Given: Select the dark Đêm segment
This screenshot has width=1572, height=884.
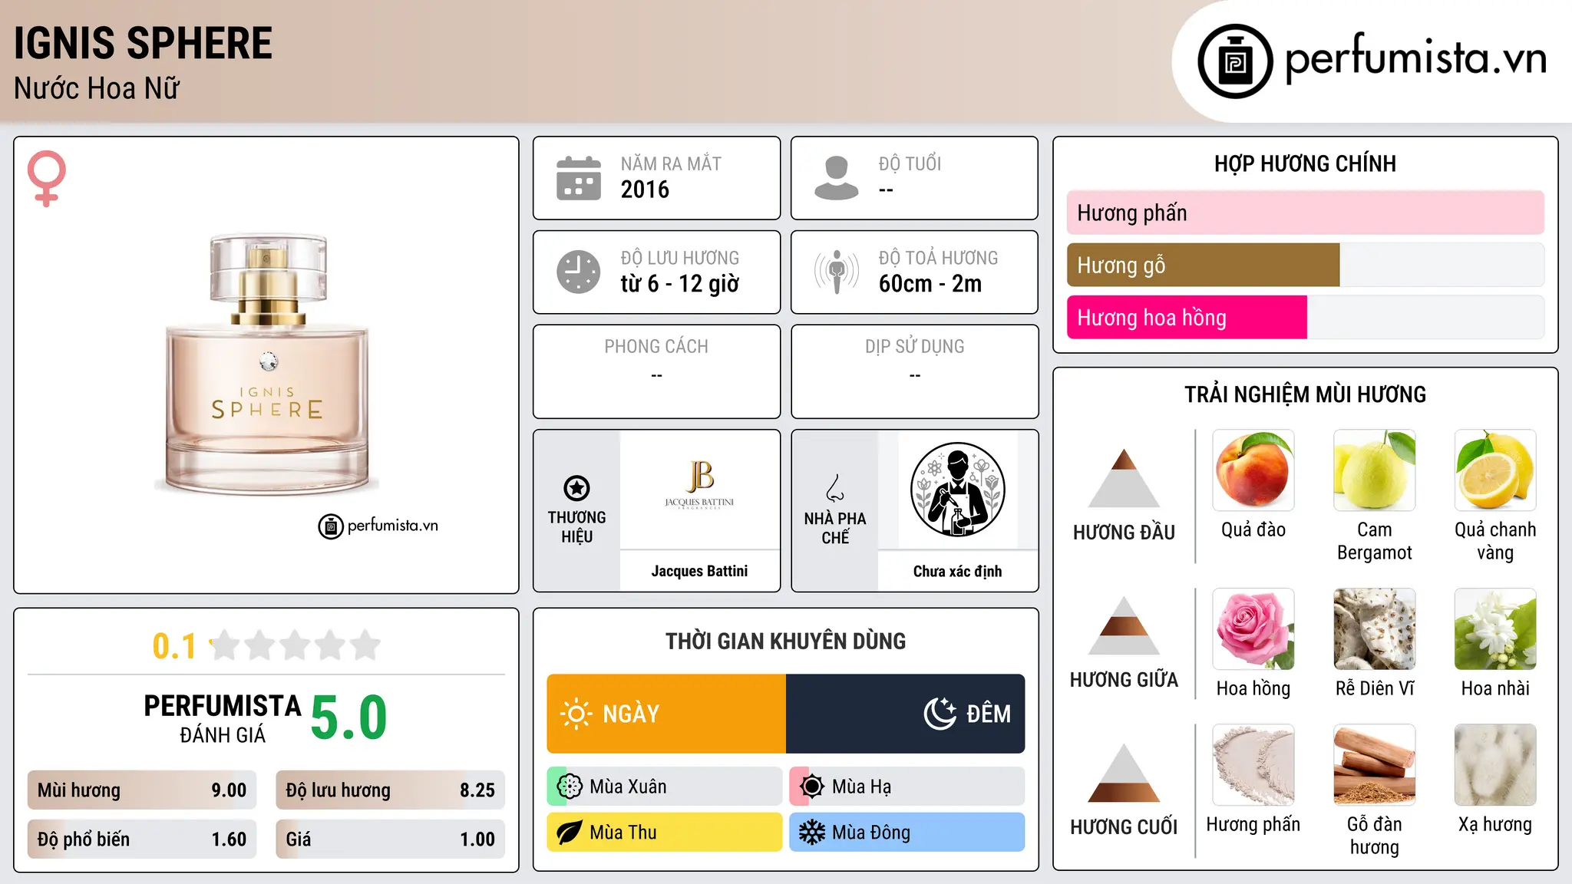Looking at the screenshot, I should pos(906,714).
